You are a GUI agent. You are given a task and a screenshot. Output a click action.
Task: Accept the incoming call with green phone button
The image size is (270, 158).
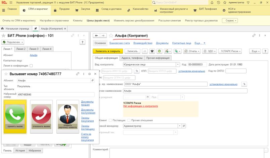point(15,116)
